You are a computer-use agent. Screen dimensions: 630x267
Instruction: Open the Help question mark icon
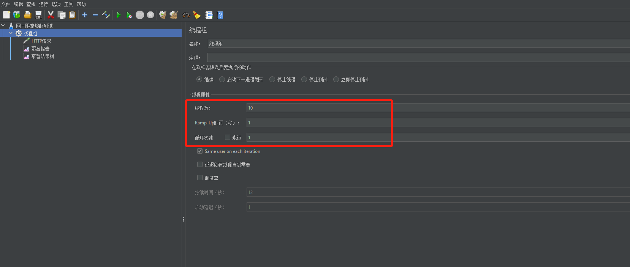220,15
